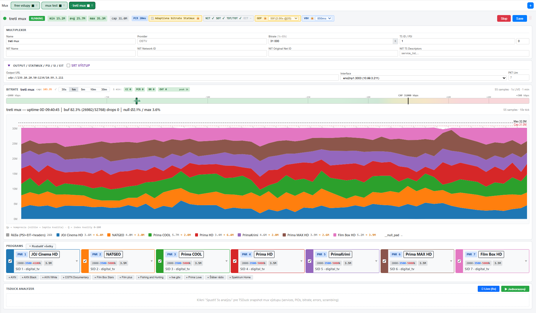This screenshot has height=313, width=536.
Task: Uncheck the NATGEO program checkbox
Action: (x=85, y=261)
